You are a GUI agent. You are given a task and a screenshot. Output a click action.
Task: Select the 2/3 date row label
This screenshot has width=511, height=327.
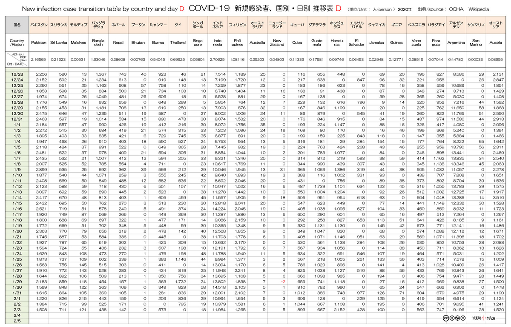point(17,310)
